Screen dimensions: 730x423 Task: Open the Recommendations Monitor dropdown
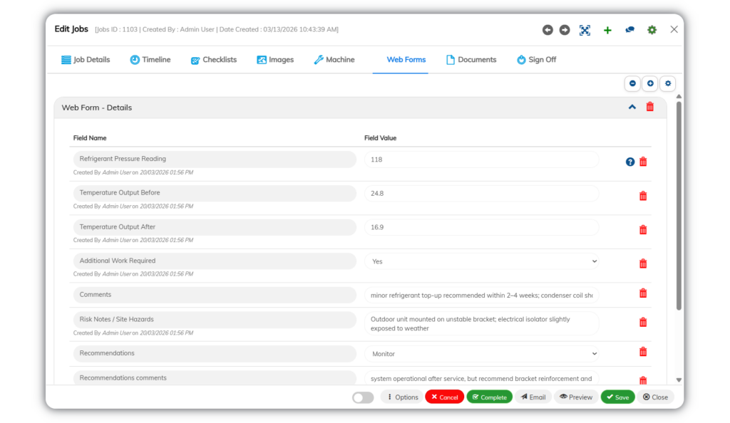[481, 354]
